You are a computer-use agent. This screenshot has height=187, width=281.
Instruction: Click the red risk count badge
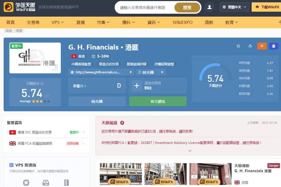coord(122,123)
